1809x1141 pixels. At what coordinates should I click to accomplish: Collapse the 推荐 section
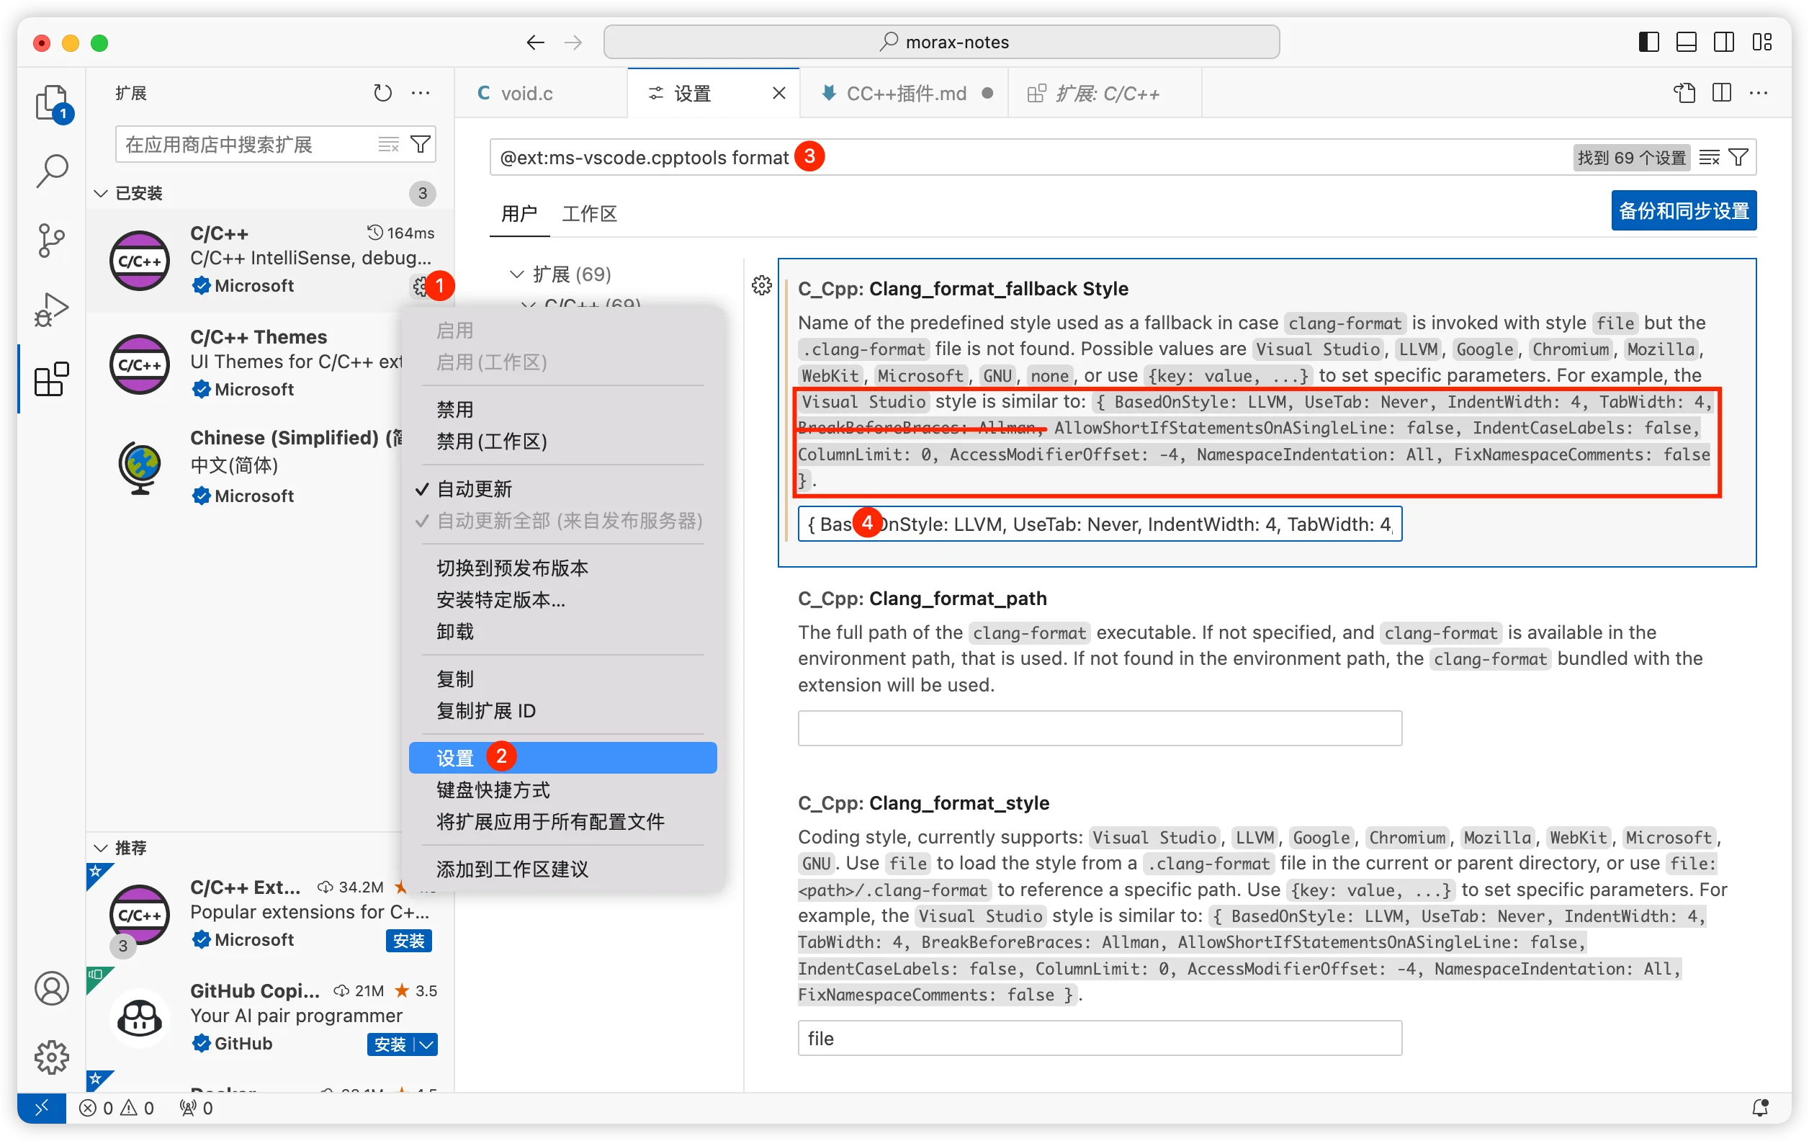point(101,848)
